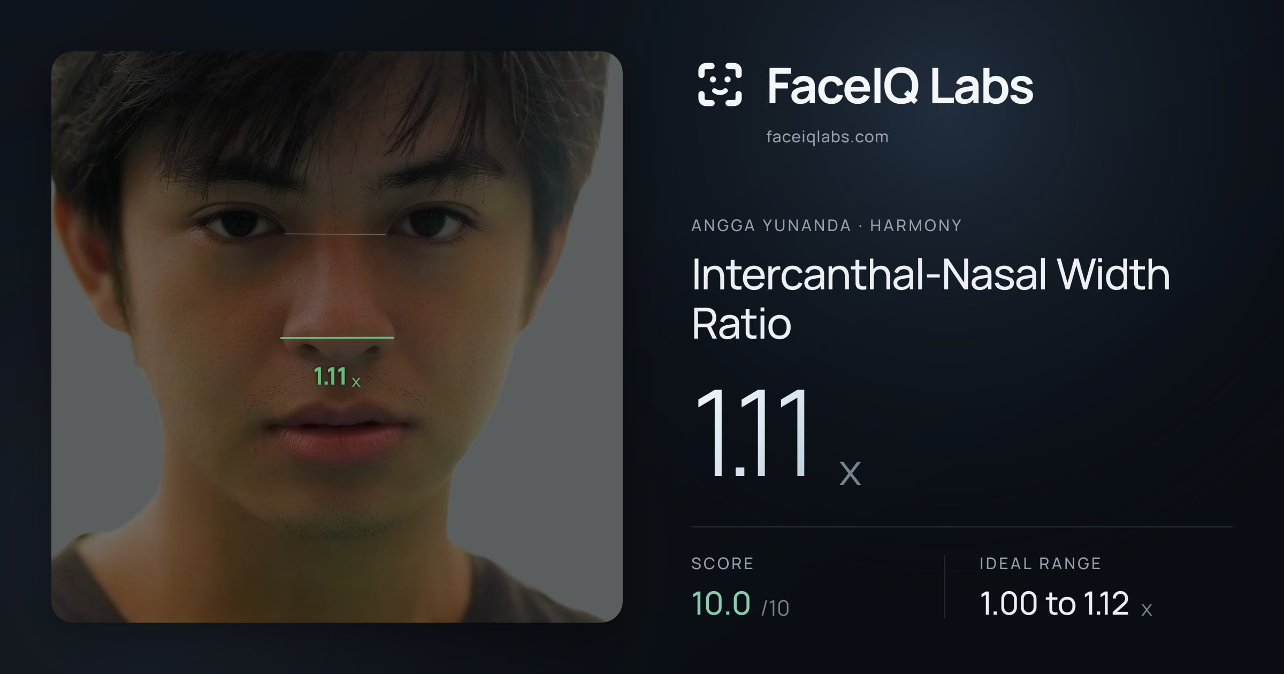Select the Intercanthal-Nasal Width Ratio heading
This screenshot has height=674, width=1284.
point(931,298)
